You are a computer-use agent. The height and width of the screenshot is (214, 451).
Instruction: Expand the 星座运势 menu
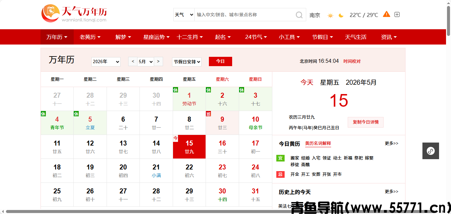[x=156, y=37]
